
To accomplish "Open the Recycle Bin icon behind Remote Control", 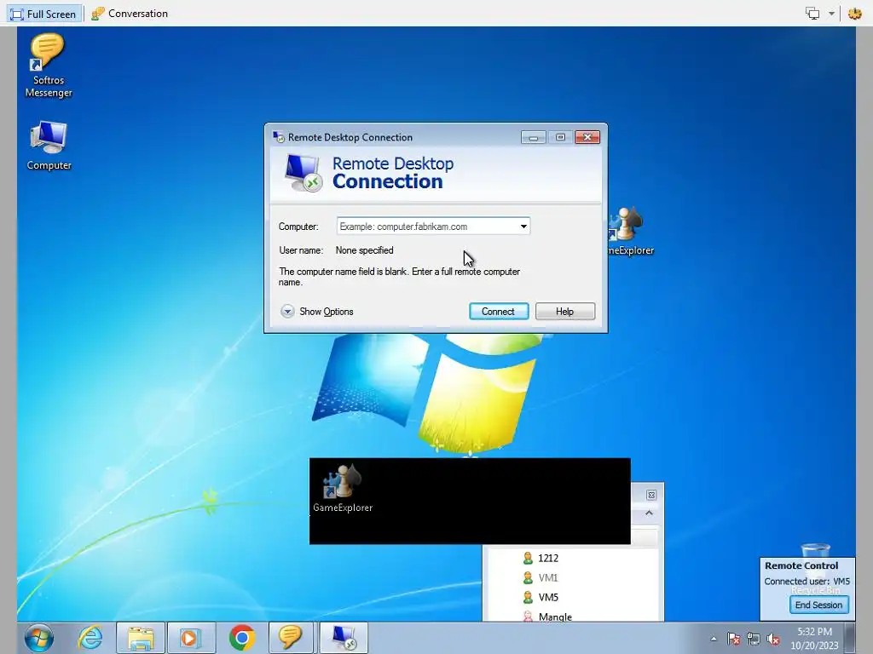I will pyautogui.click(x=815, y=551).
